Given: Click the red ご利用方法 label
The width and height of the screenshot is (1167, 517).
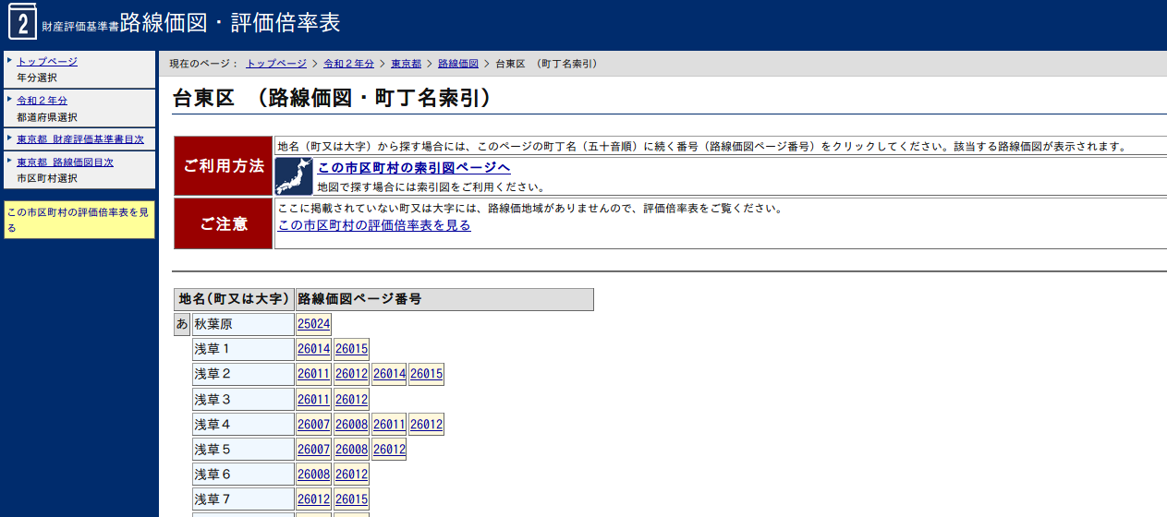Looking at the screenshot, I should tap(224, 166).
